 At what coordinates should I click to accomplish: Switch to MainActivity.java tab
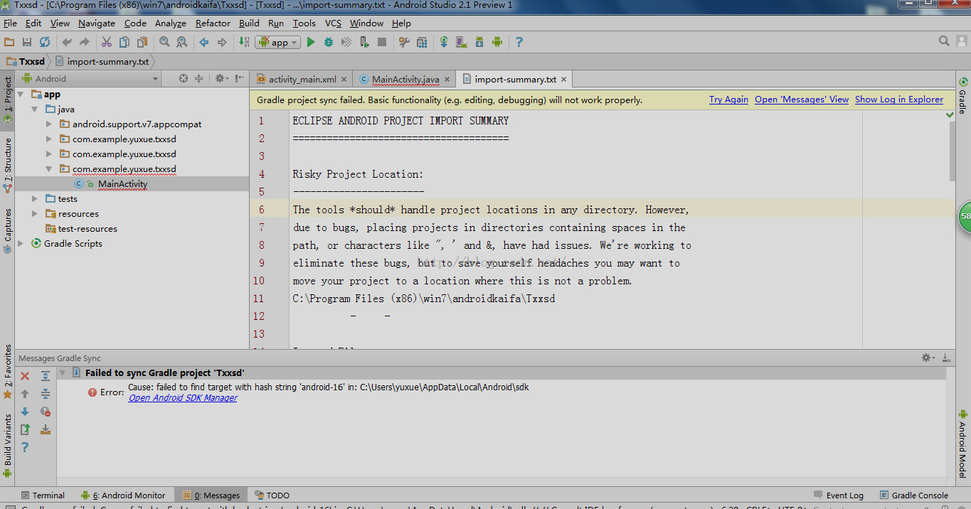pos(405,79)
